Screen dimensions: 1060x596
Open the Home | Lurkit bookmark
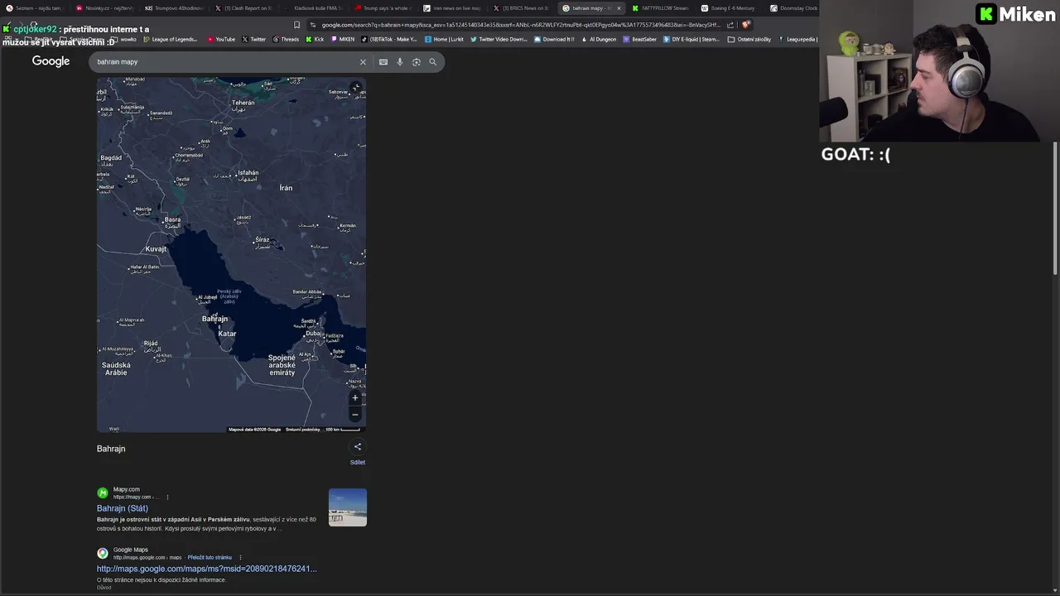(445, 39)
